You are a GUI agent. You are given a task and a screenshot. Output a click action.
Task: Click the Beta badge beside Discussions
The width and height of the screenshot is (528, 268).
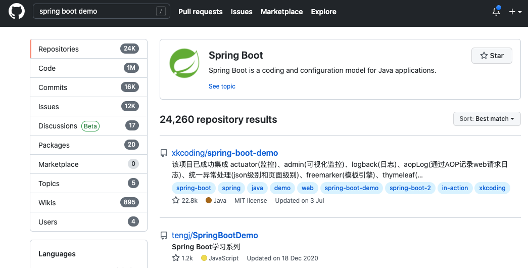click(x=90, y=126)
